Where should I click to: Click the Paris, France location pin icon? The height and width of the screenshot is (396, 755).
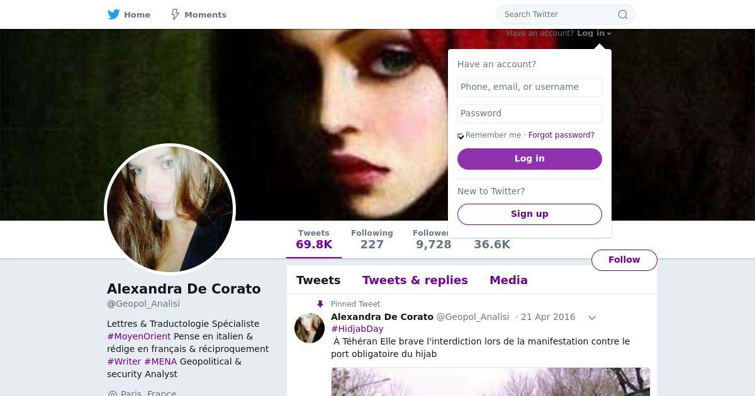113,394
